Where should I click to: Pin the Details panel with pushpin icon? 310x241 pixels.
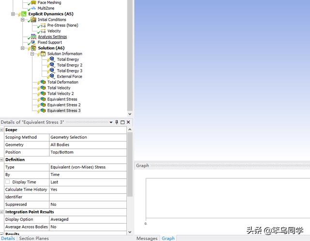coord(117,122)
